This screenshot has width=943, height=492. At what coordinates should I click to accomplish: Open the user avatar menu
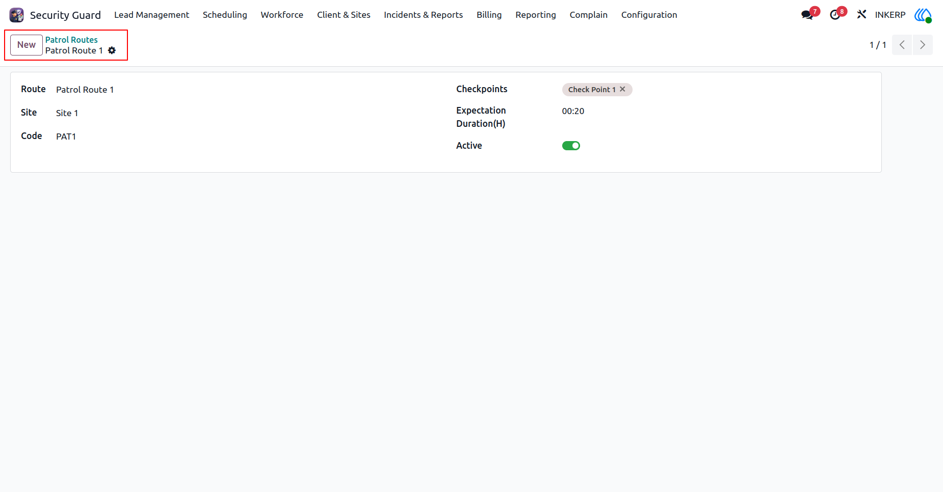[x=923, y=15]
